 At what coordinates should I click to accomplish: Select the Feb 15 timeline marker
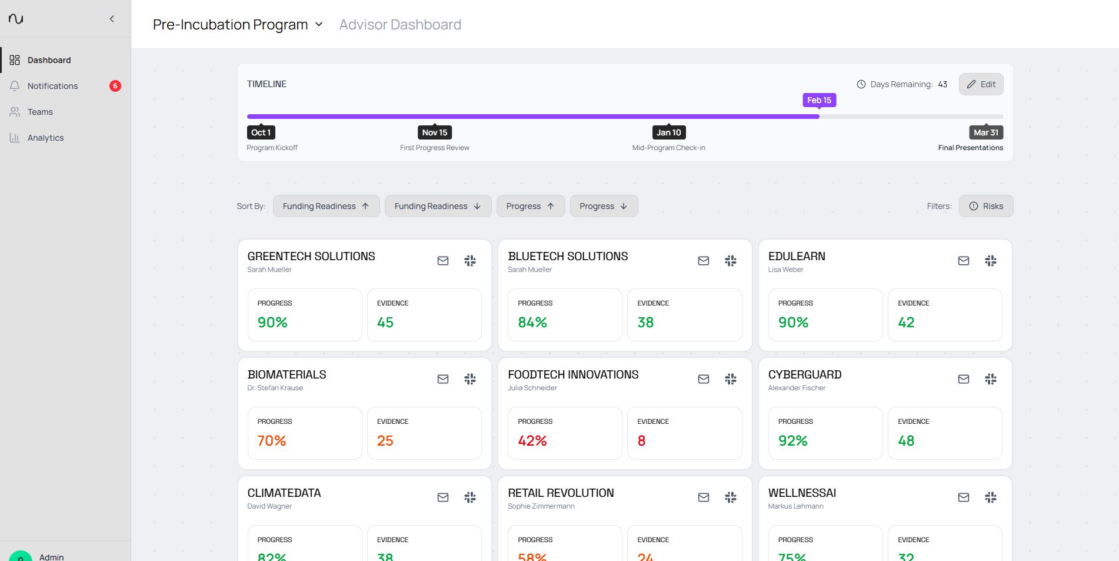click(x=819, y=100)
